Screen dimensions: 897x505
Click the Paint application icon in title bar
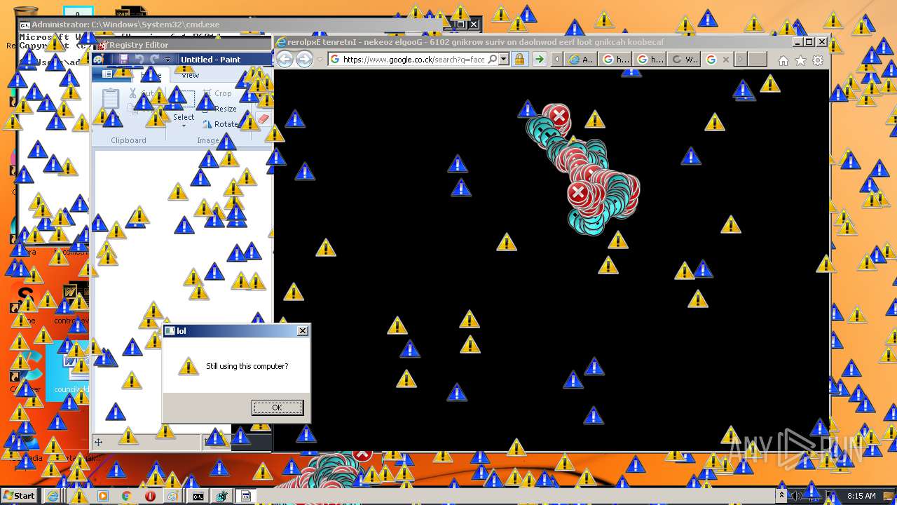[x=99, y=60]
